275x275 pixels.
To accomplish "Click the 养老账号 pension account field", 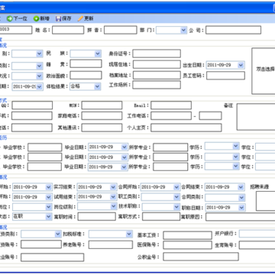I will click(111, 244).
